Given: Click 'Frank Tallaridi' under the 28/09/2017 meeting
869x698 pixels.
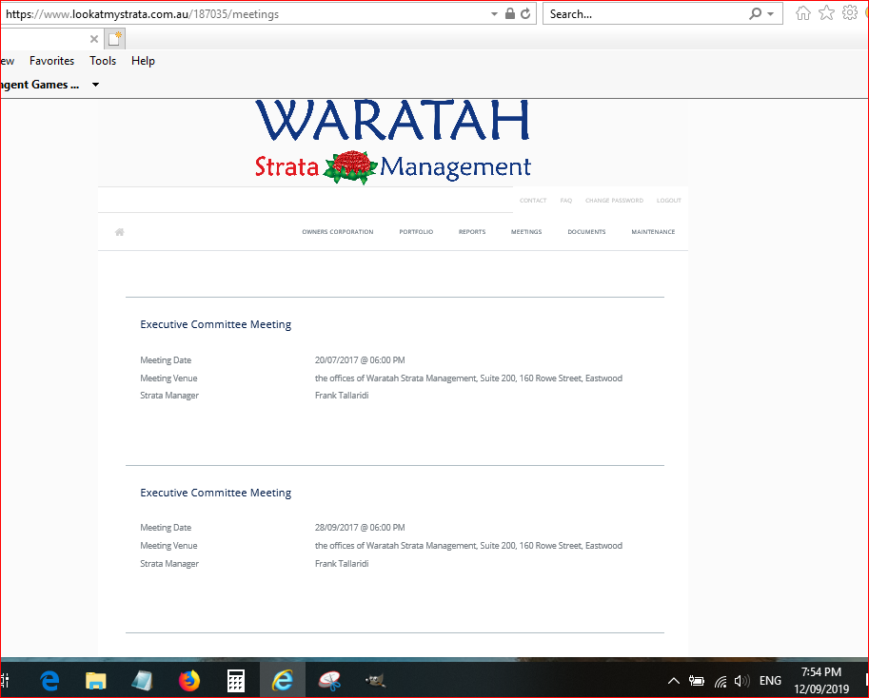Looking at the screenshot, I should [342, 564].
